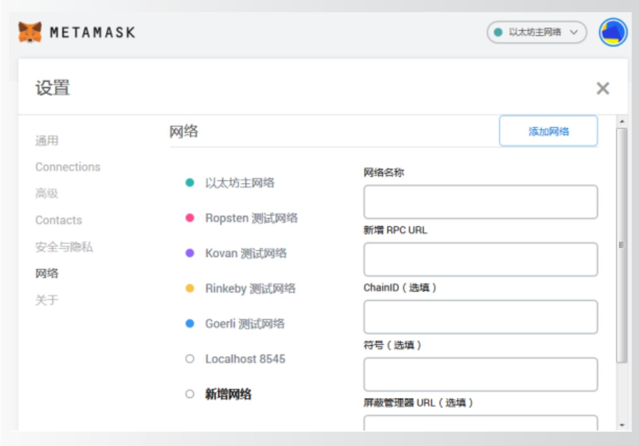This screenshot has height=446, width=639.
Task: Click the purple dot beside Kovan
Action: pyautogui.click(x=190, y=253)
